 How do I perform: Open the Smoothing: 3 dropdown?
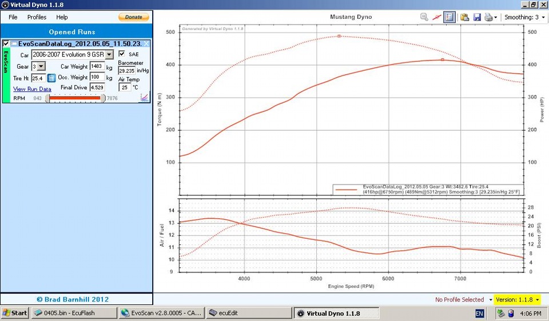pos(524,17)
